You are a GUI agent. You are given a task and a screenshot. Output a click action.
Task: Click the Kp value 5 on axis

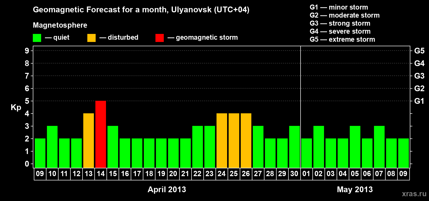27,101
